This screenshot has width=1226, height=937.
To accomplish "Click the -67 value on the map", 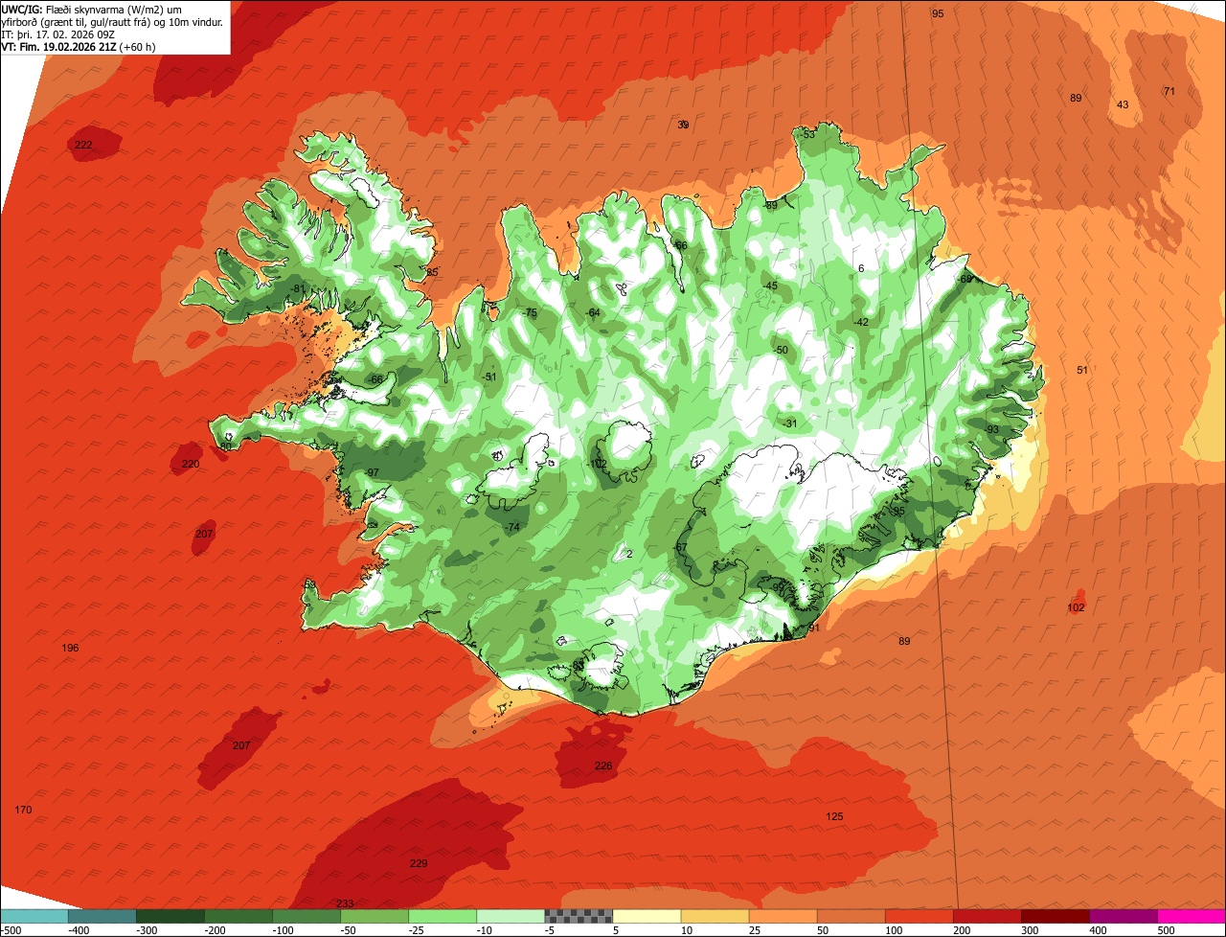I will 681,547.
